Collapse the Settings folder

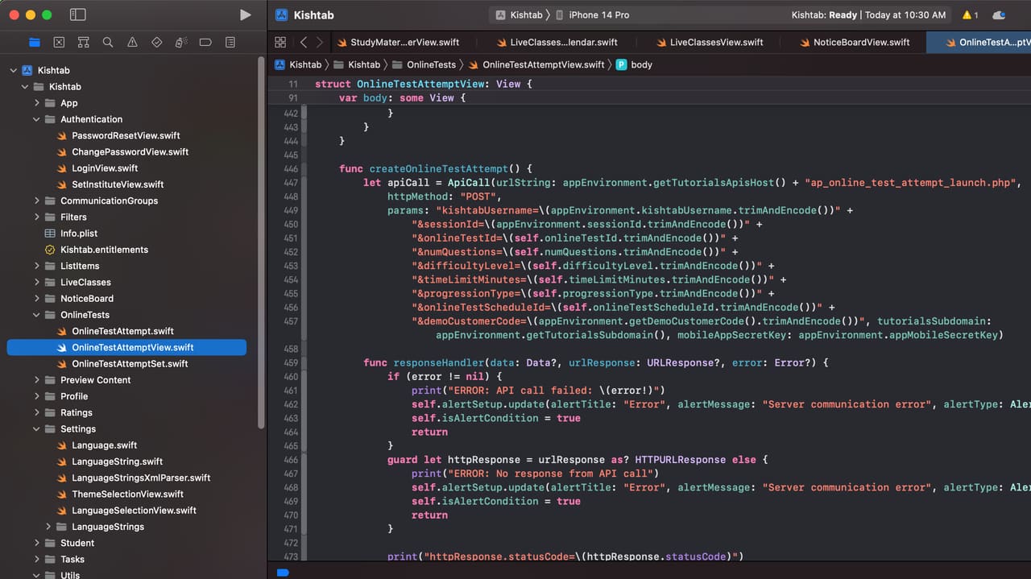coord(37,429)
